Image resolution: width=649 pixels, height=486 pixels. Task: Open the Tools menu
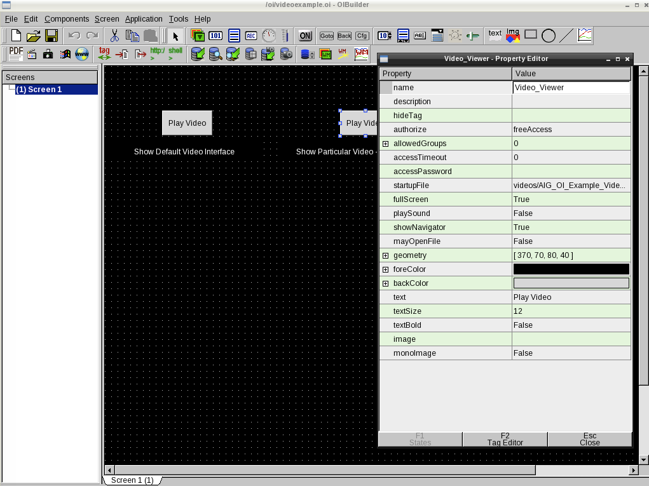[x=178, y=19]
